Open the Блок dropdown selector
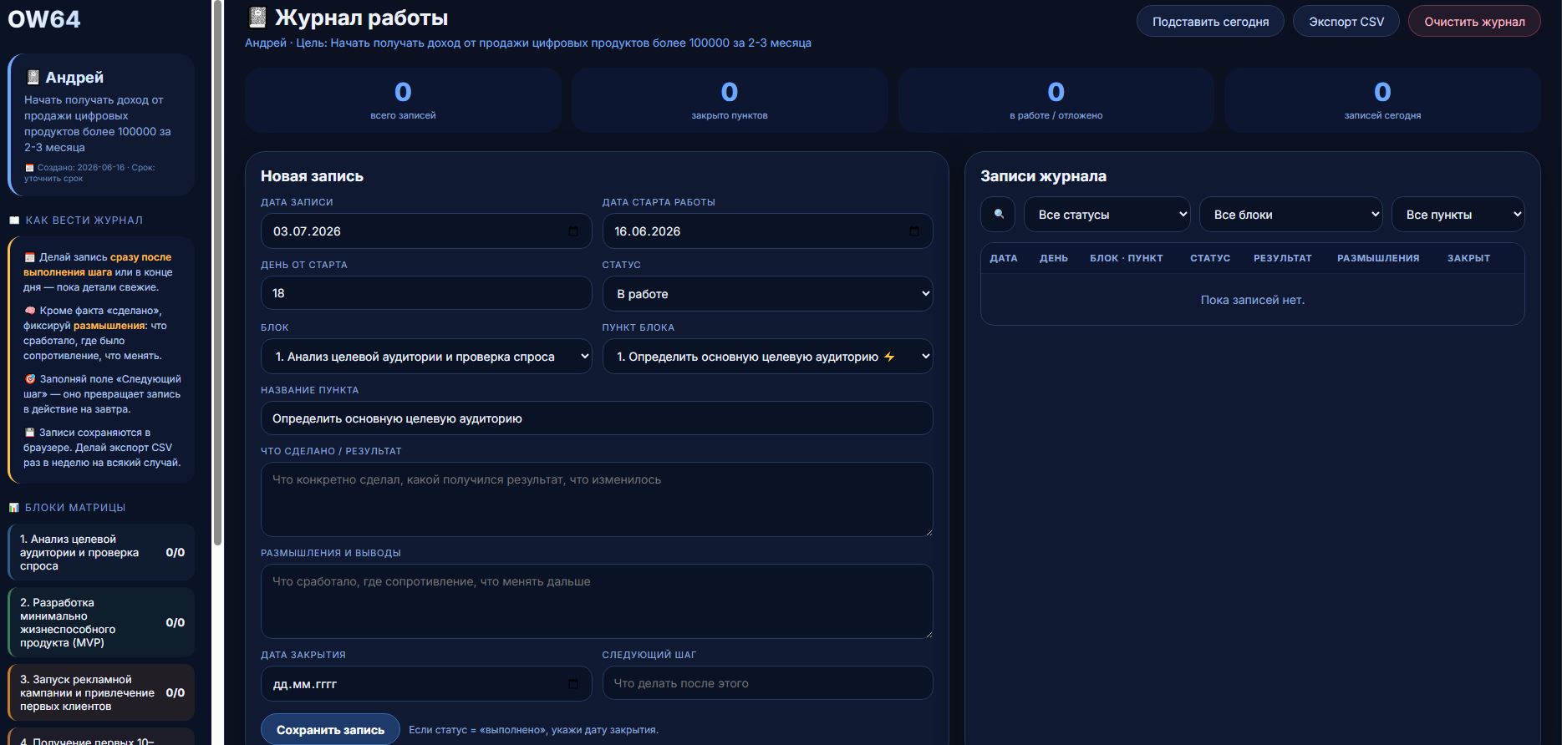Image resolution: width=1562 pixels, height=745 pixels. tap(426, 357)
